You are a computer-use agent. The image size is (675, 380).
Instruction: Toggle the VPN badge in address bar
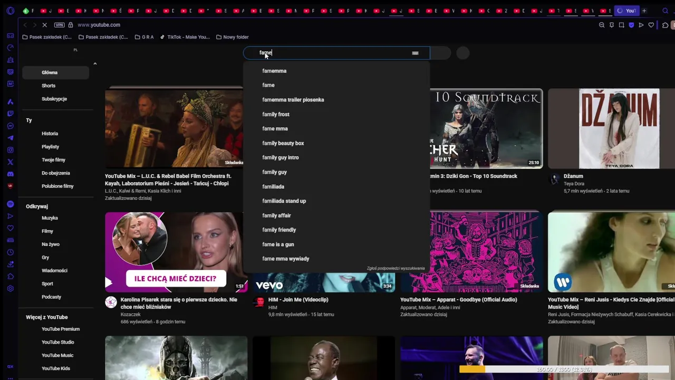(x=59, y=25)
